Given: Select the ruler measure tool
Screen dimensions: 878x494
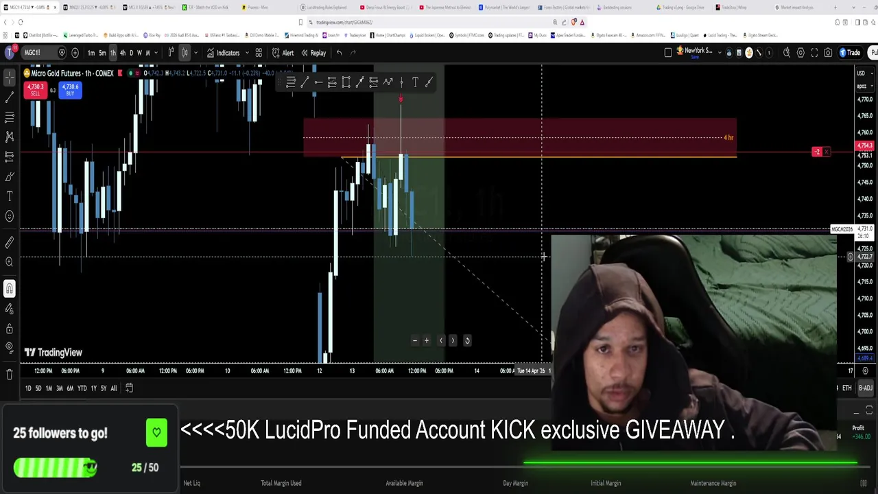Looking at the screenshot, I should (10, 242).
